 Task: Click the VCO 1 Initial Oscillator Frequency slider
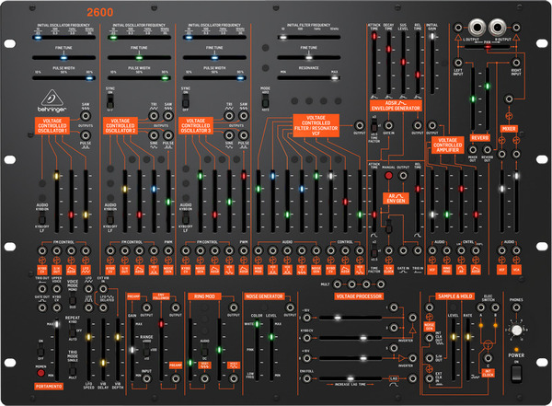coord(63,37)
